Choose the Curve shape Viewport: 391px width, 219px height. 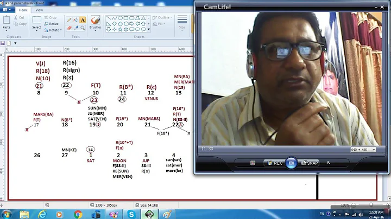[114, 18]
